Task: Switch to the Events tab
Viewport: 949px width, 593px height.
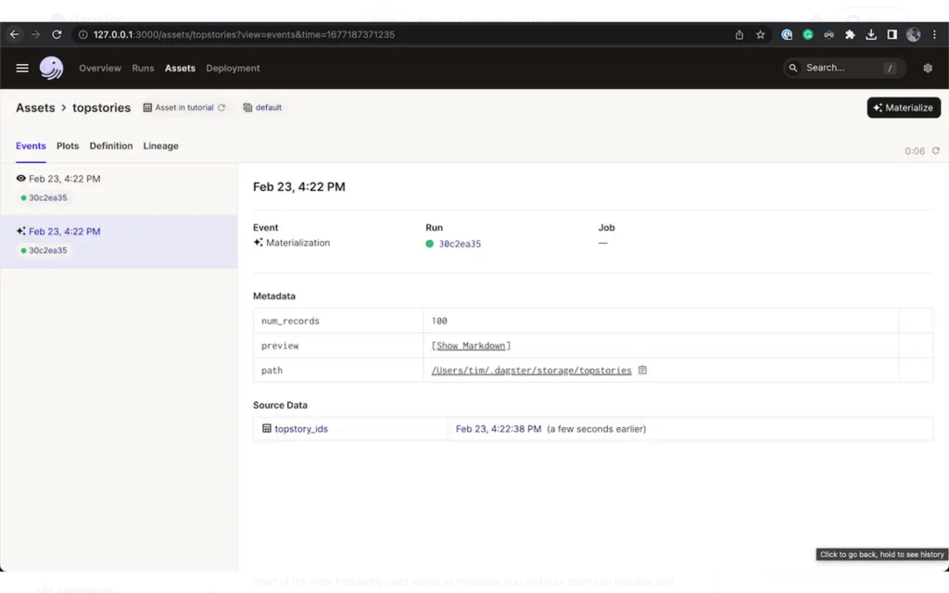Action: 31,145
